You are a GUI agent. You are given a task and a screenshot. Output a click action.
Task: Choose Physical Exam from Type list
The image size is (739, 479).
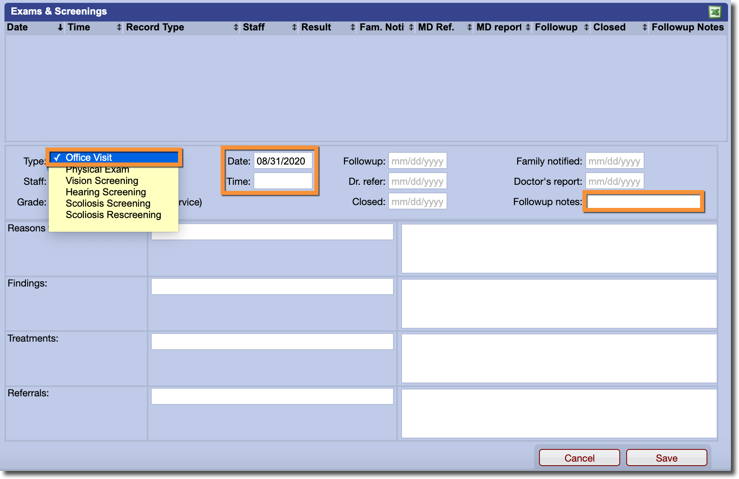click(x=97, y=170)
